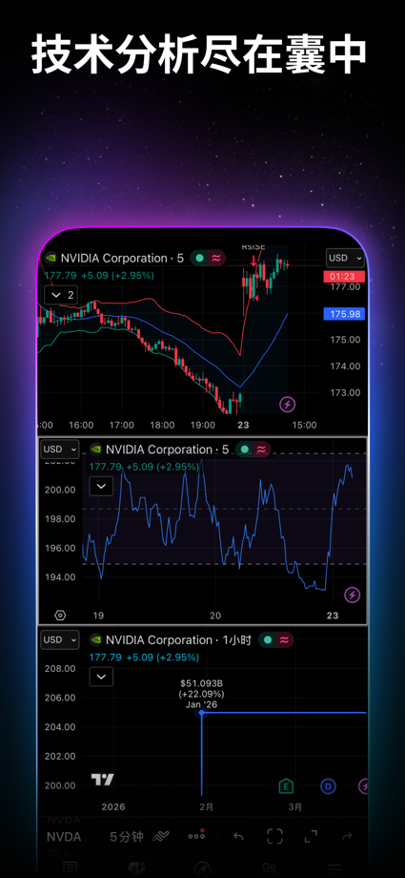Select NVIDIA Corporation · 1小时 title
The width and height of the screenshot is (405, 878).
click(x=178, y=640)
